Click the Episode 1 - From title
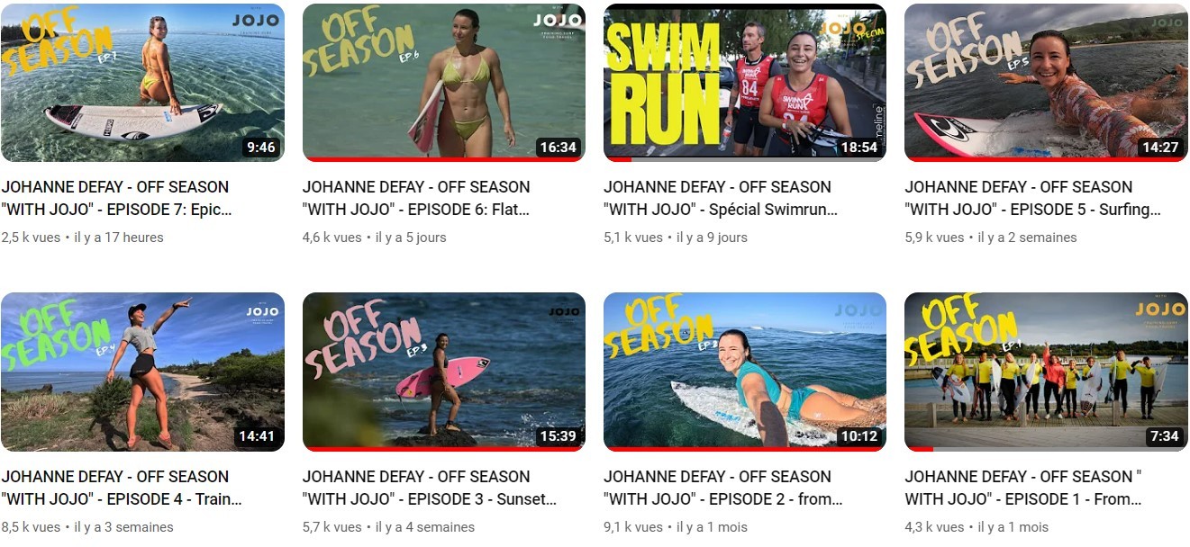This screenshot has width=1190, height=547. [x=1024, y=488]
